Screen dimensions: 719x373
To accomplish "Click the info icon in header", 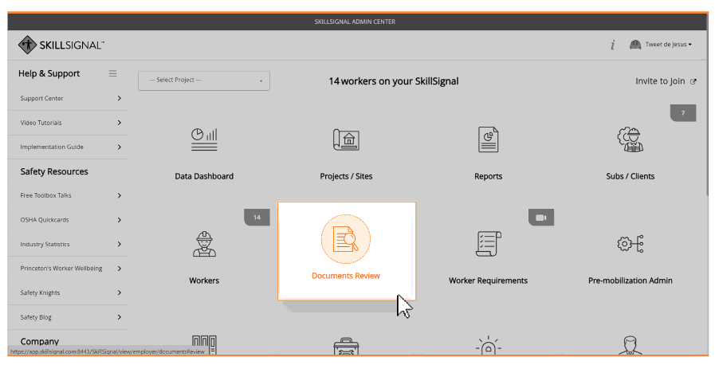I will (612, 45).
